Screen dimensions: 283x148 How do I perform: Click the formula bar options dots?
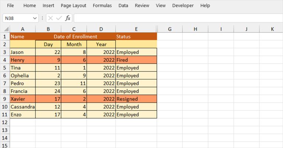tap(43, 18)
